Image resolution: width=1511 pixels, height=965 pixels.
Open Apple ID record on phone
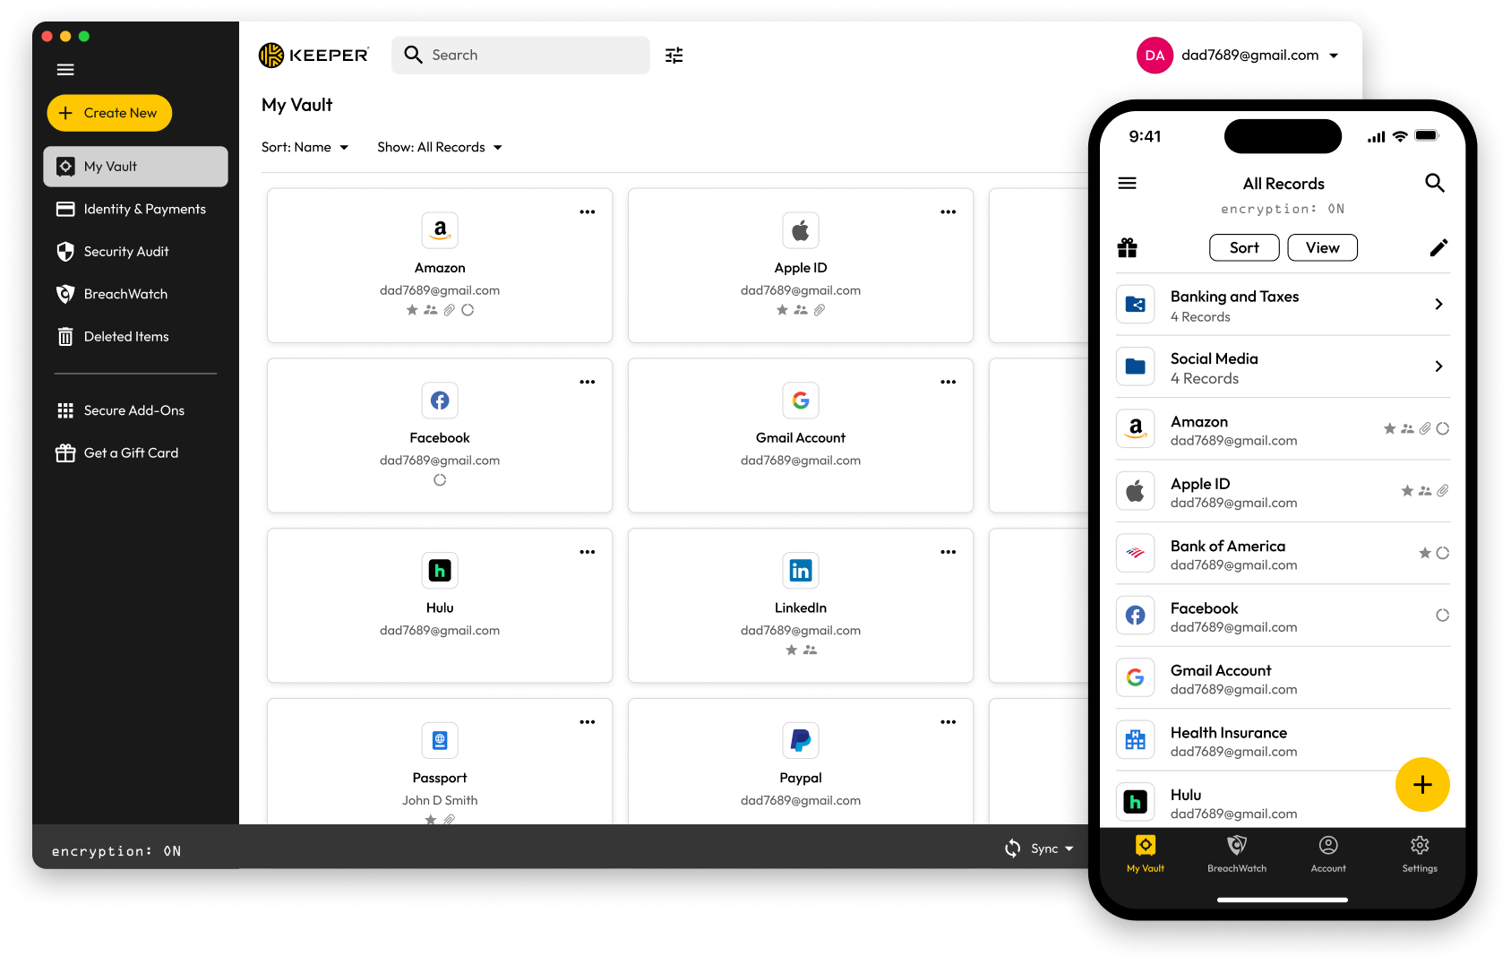[1283, 491]
